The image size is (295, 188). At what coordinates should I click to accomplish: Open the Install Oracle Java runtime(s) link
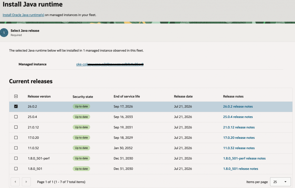(23, 15)
